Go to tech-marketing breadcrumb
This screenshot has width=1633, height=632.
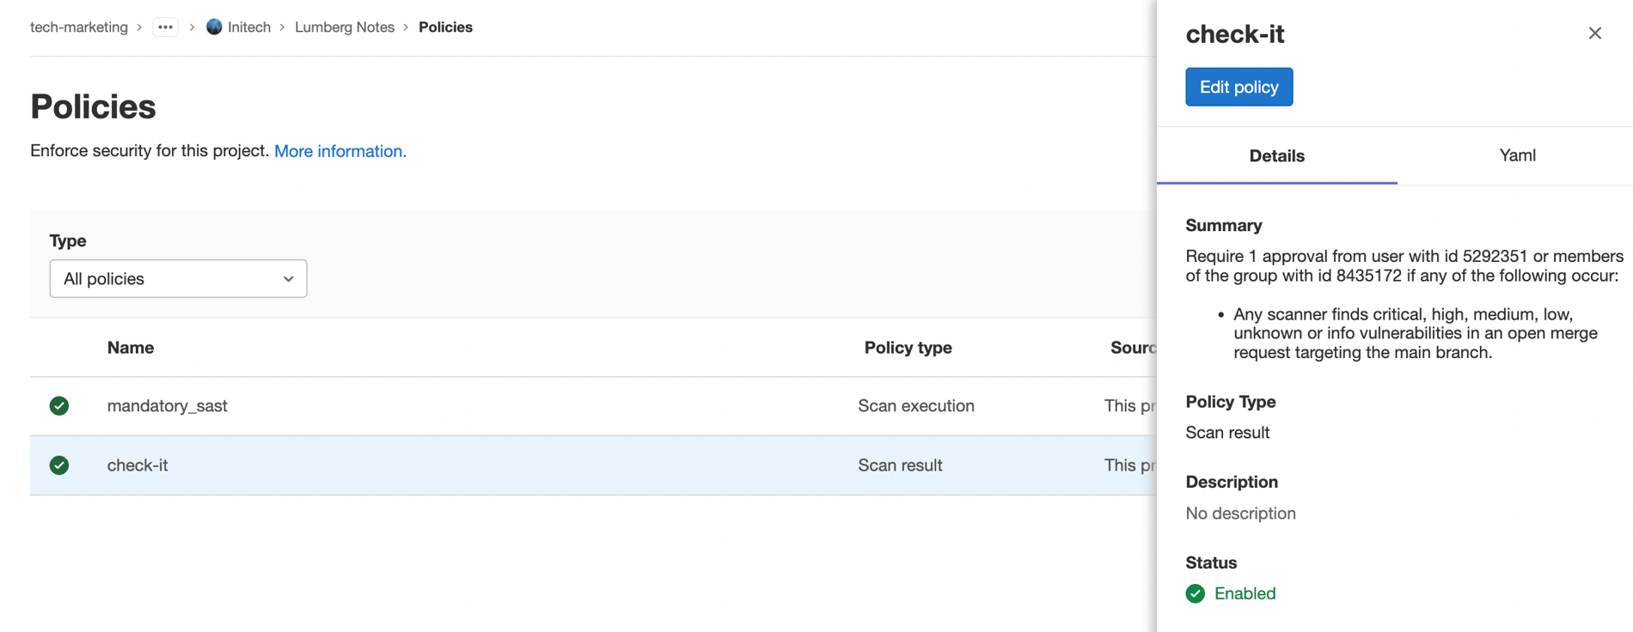tap(79, 27)
